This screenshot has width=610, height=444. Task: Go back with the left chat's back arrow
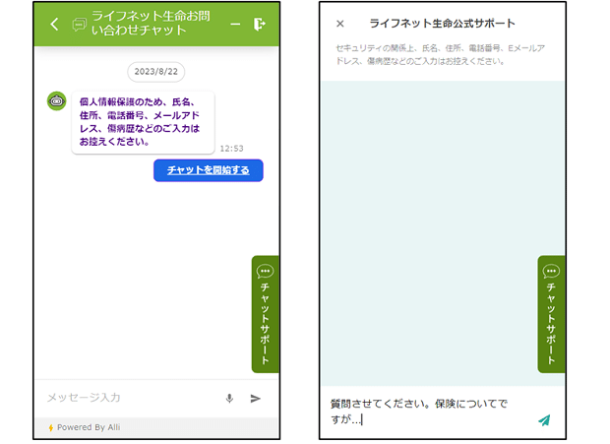[x=54, y=25]
